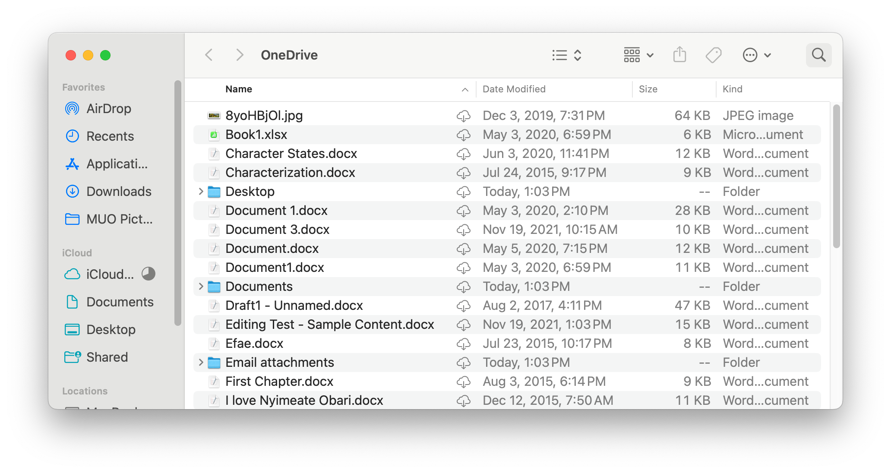Select Editing Test - Sample Content.docx
The image size is (891, 473).
(330, 324)
